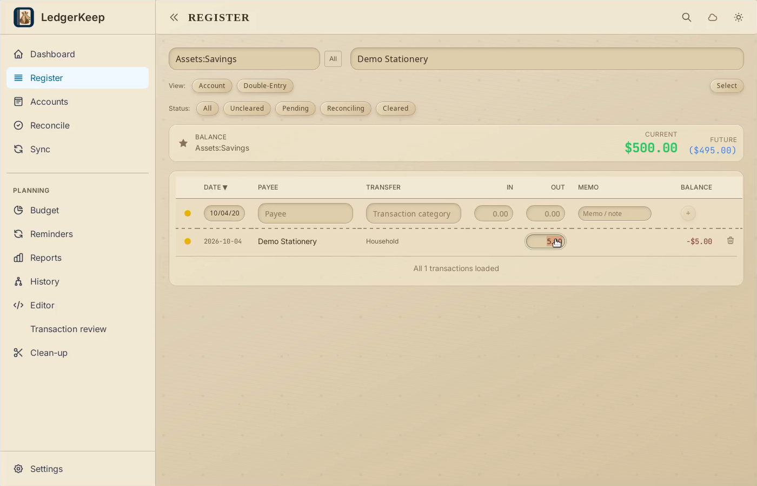Switch to Account view
This screenshot has height=486, width=757.
pyautogui.click(x=212, y=86)
